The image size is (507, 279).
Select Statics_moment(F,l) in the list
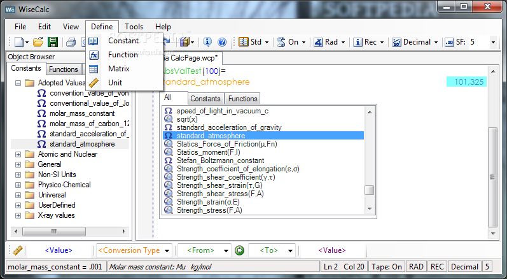click(208, 152)
